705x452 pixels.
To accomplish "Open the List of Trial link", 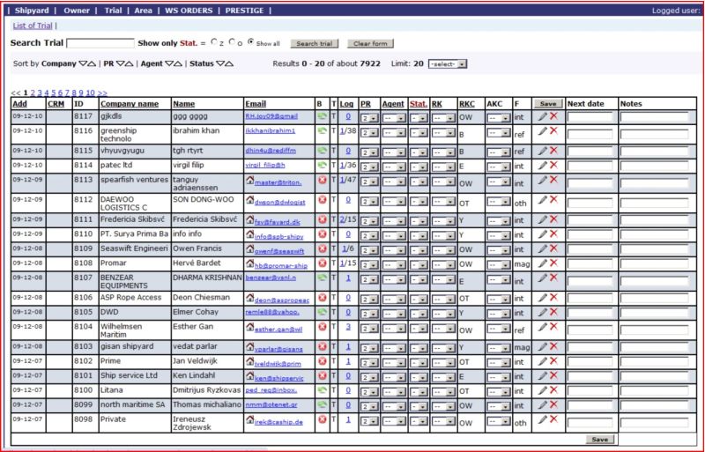I will click(33, 26).
